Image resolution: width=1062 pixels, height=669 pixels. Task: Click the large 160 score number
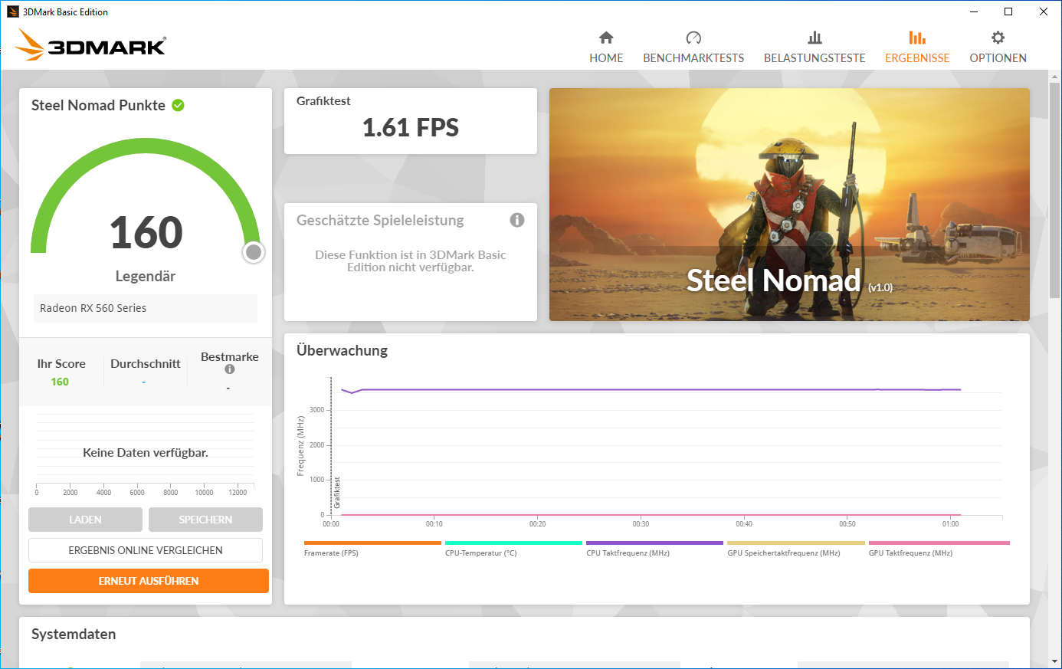(146, 232)
